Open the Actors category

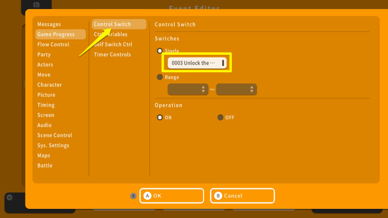click(45, 65)
